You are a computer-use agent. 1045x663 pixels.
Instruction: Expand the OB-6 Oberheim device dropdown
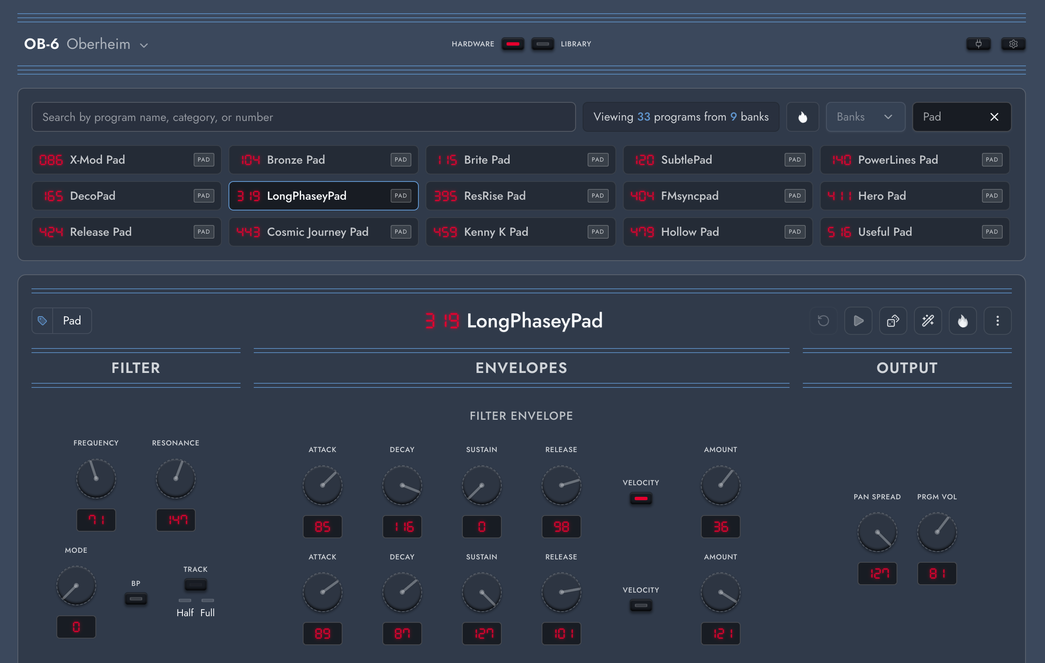pos(86,44)
